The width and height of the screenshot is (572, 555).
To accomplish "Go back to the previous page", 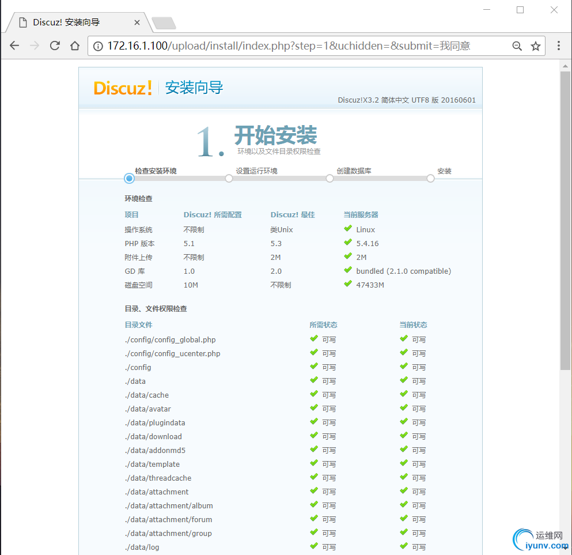I will [x=14, y=46].
